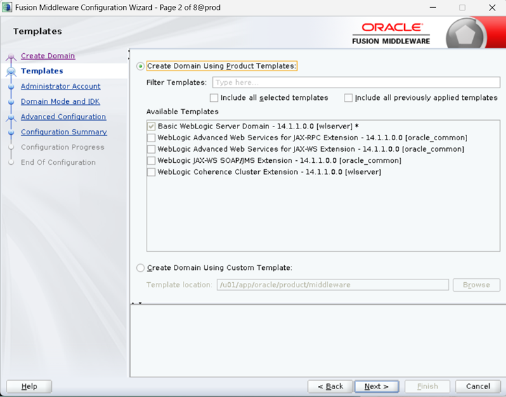Click the Configuration Summary step node icon
This screenshot has width=506, height=397.
[11, 132]
